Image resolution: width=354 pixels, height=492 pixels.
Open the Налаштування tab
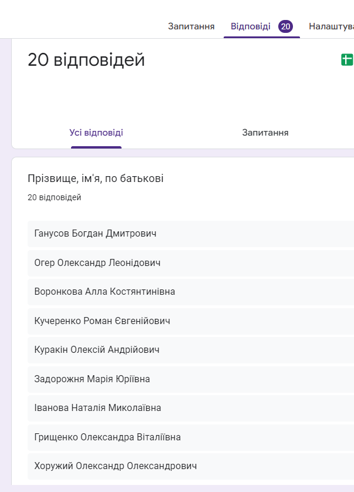tap(331, 26)
